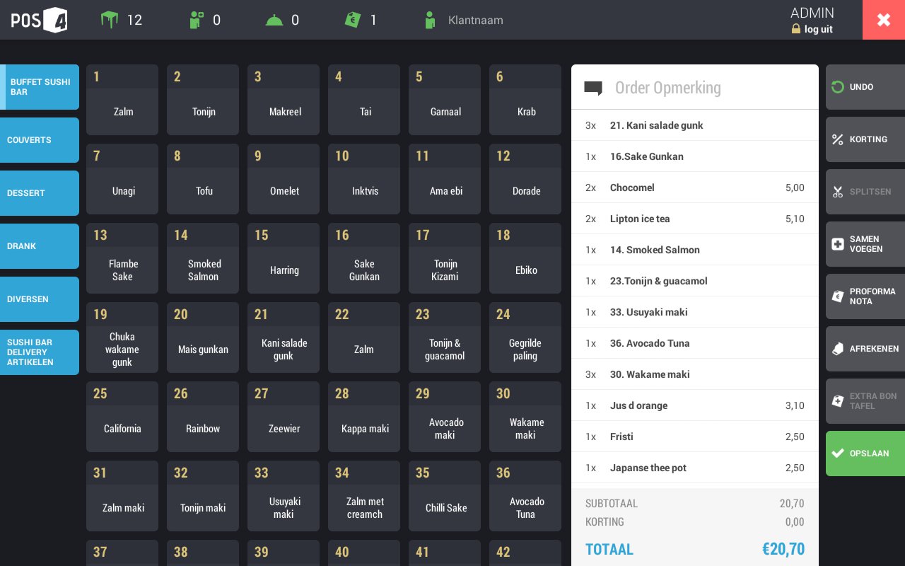Viewport: 905px width, 566px height.
Task: Type in the Klantnaam field
Action: pos(475,21)
